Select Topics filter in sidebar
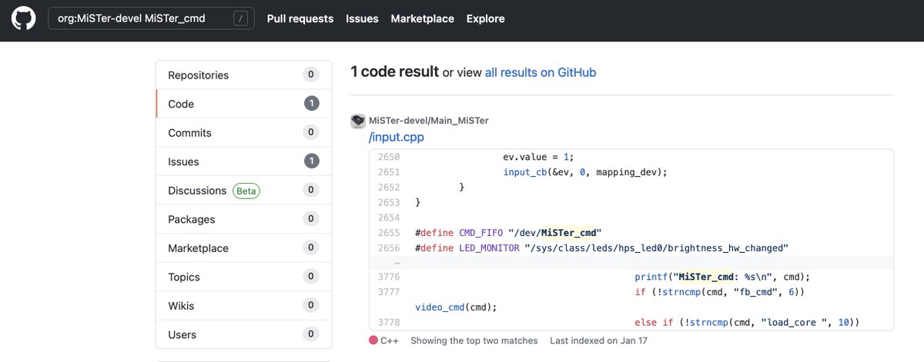The height and width of the screenshot is (362, 924). [243, 277]
